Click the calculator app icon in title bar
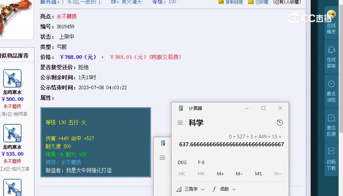Viewport: 343px width, 196px height. 181,108
